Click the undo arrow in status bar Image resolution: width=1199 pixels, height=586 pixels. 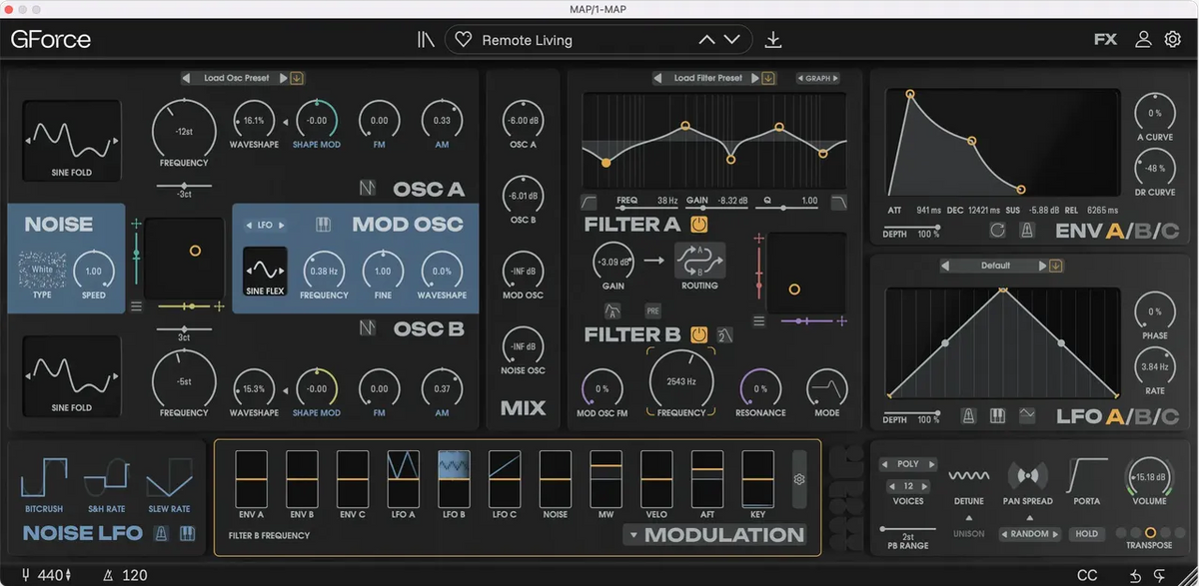click(1136, 575)
